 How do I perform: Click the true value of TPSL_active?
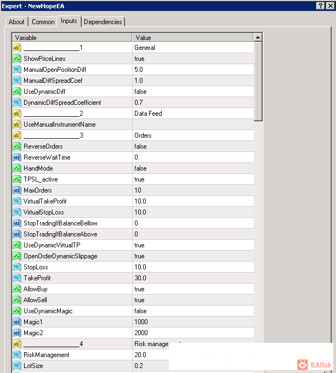point(139,179)
